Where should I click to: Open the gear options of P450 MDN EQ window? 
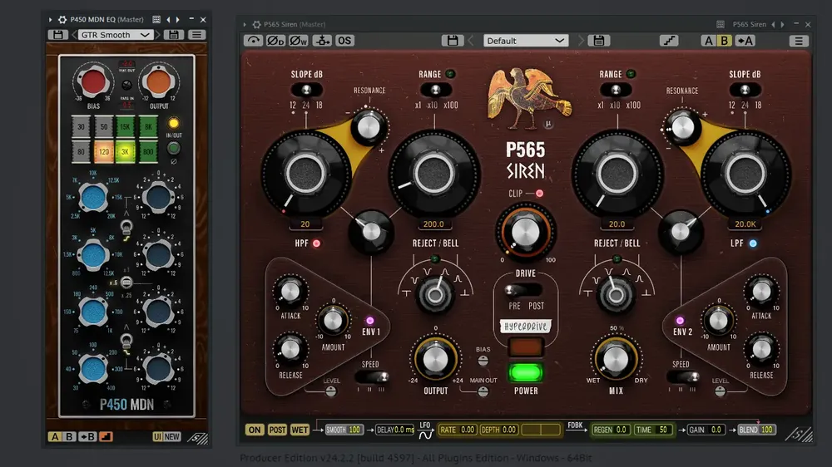62,20
